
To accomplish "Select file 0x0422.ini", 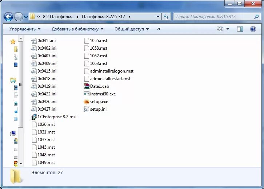I will point(44,94).
